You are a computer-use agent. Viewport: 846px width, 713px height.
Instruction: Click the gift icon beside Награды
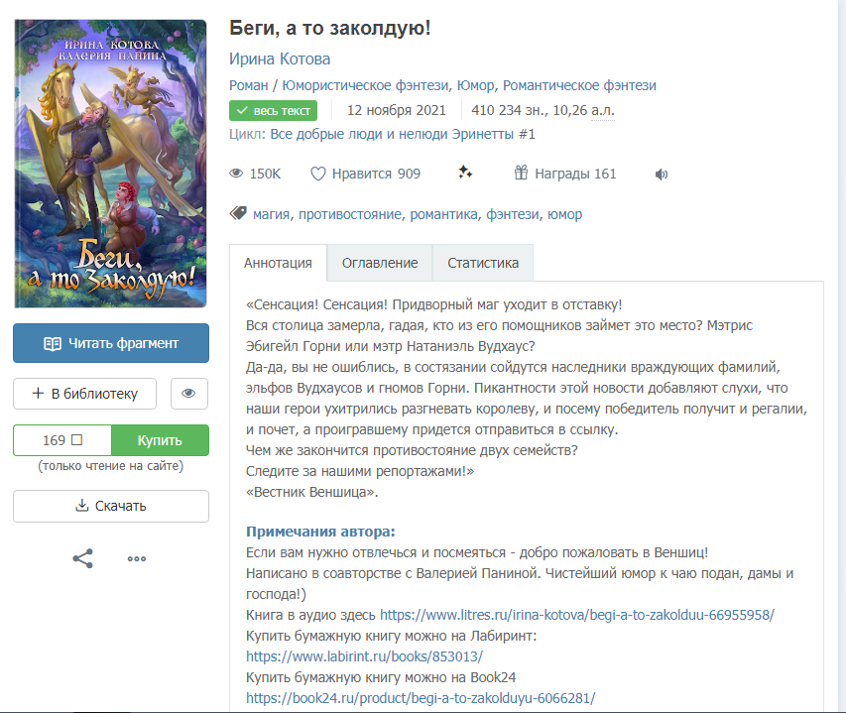(521, 174)
